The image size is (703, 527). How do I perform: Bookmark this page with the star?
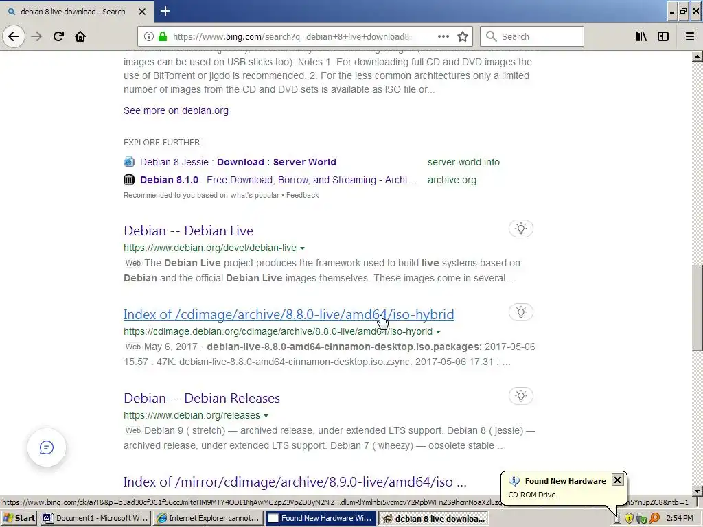[x=463, y=36]
